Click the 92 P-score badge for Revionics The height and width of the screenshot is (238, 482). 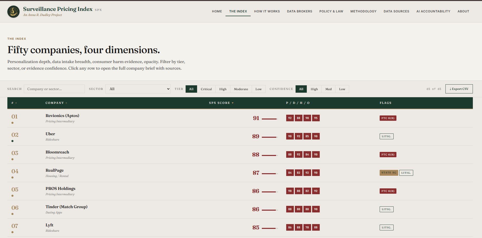pos(290,118)
